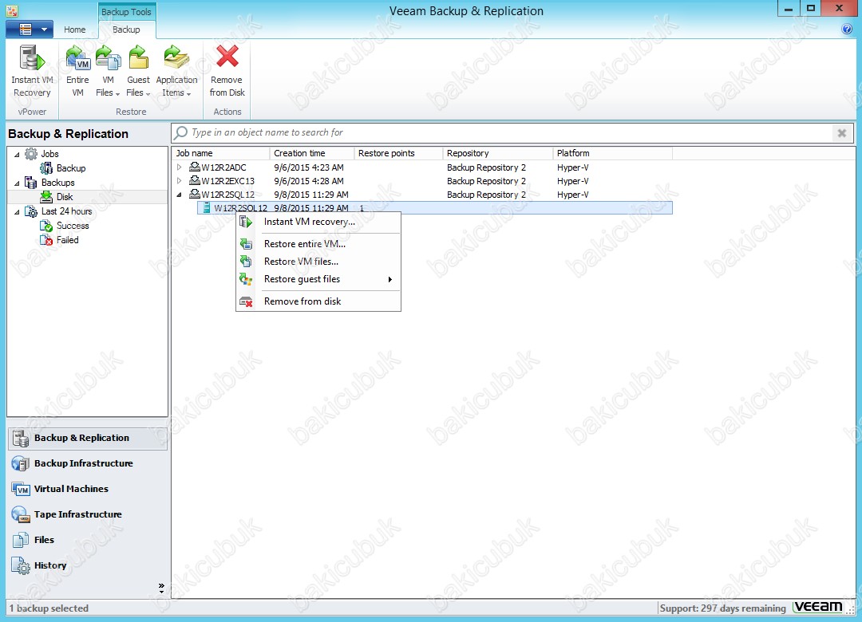862x622 pixels.
Task: Choose Restore entire VM from context menu
Action: pos(318,244)
